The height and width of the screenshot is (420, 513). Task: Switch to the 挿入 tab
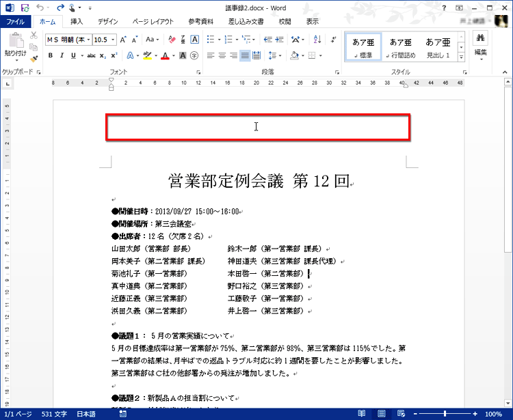pyautogui.click(x=77, y=22)
